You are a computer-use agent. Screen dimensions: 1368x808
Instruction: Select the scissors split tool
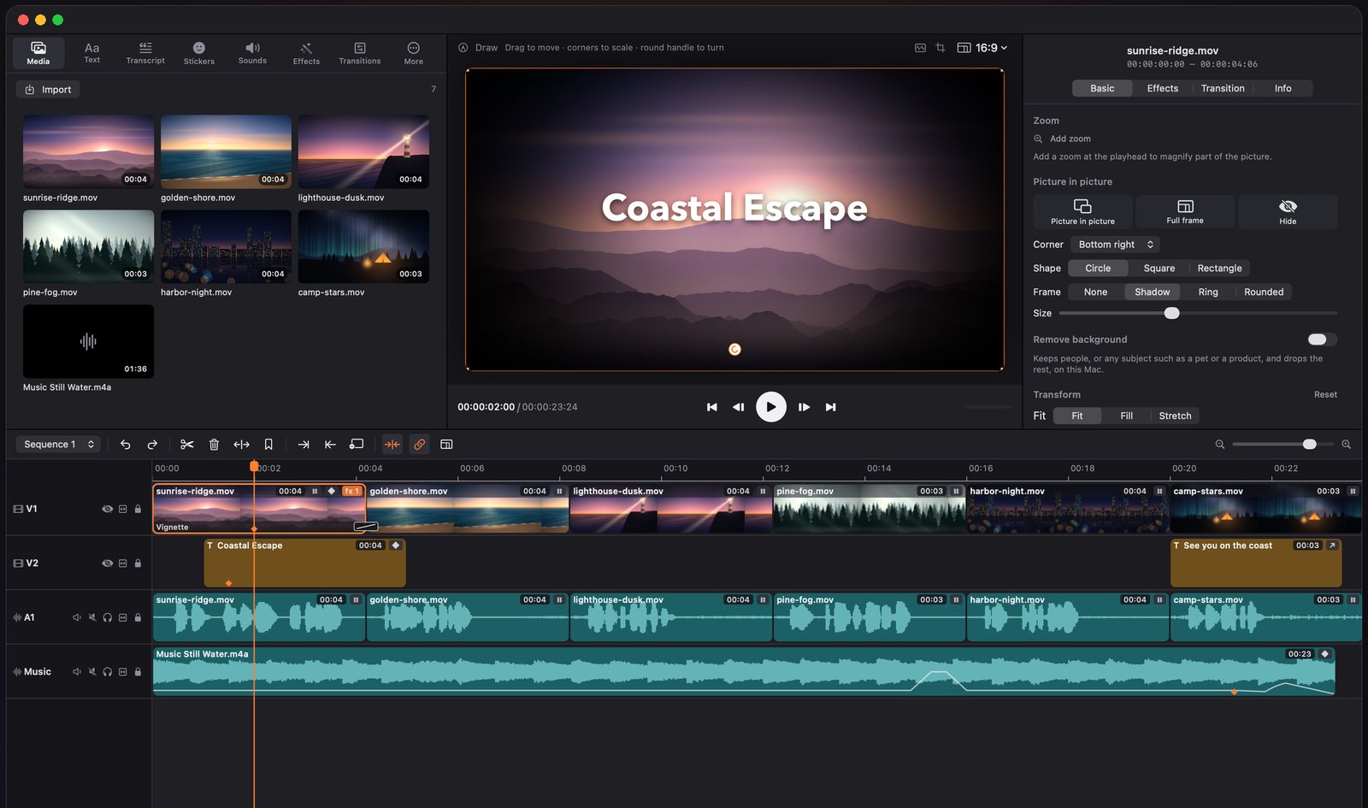187,445
